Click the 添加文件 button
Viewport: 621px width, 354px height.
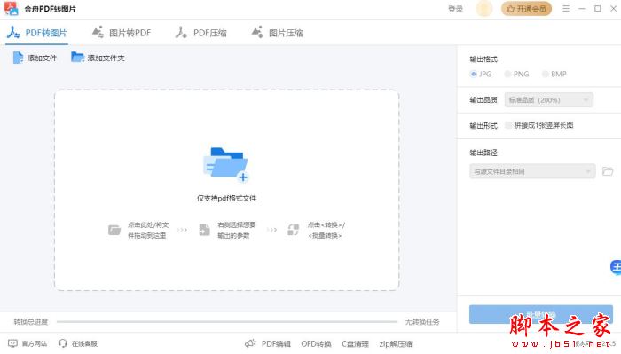click(x=35, y=58)
